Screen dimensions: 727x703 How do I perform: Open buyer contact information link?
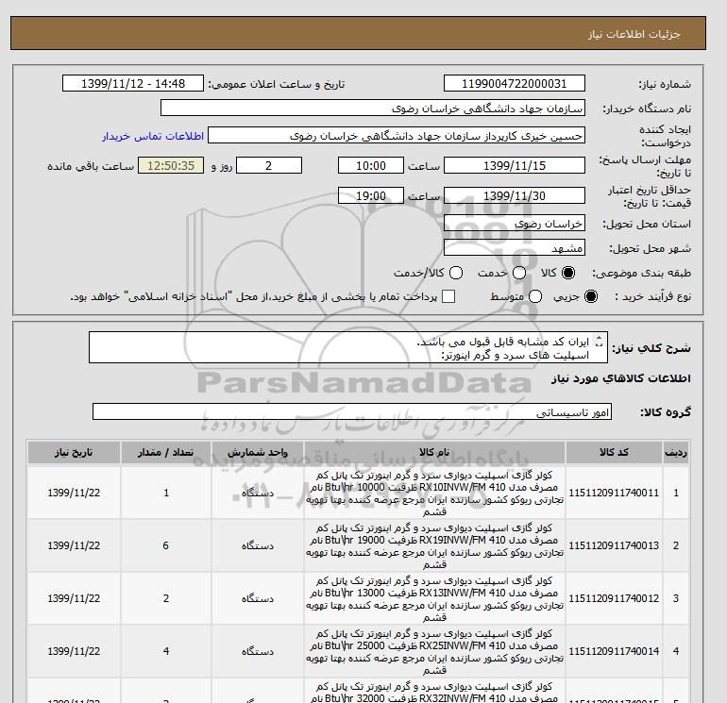(x=153, y=136)
